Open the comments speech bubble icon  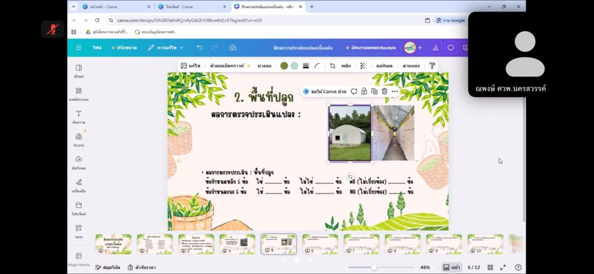click(x=450, y=48)
